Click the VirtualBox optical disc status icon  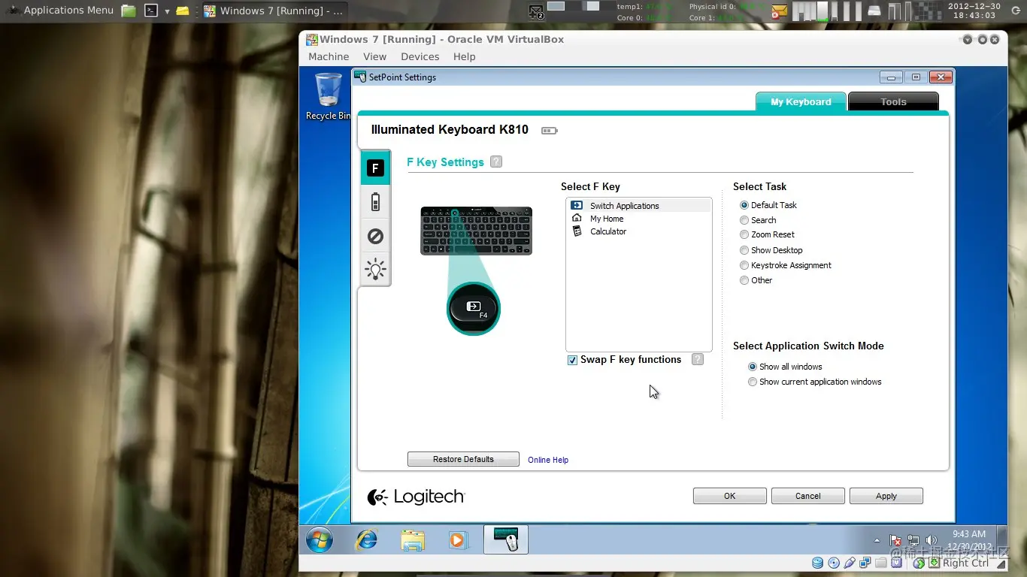click(x=834, y=563)
